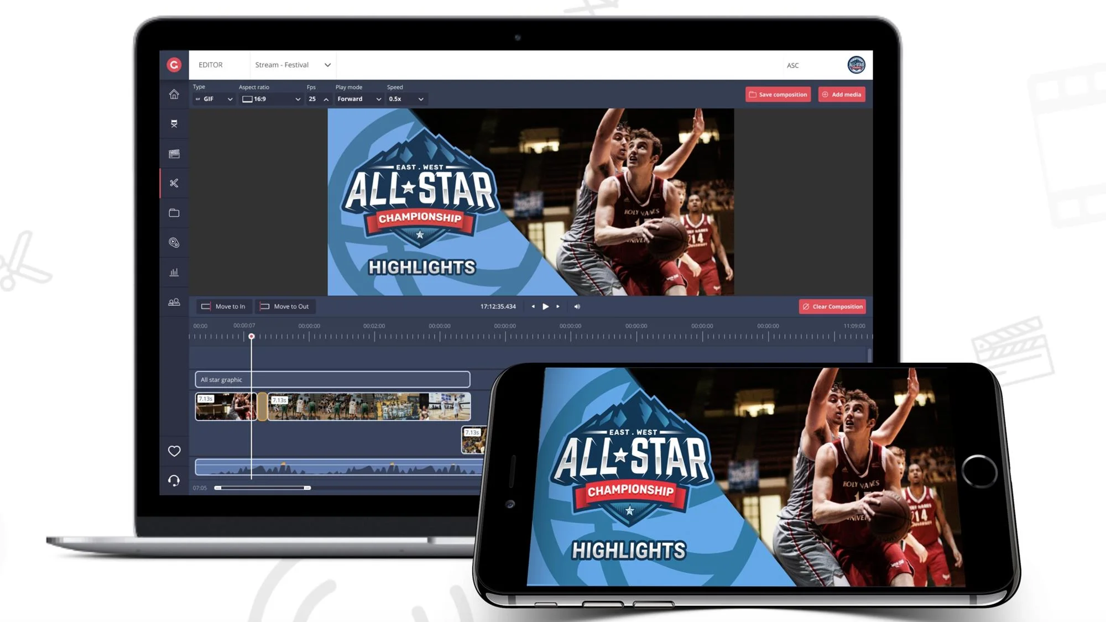1106x622 pixels.
Task: Play the composition preview
Action: tap(545, 306)
